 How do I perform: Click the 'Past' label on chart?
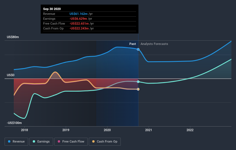[133, 44]
